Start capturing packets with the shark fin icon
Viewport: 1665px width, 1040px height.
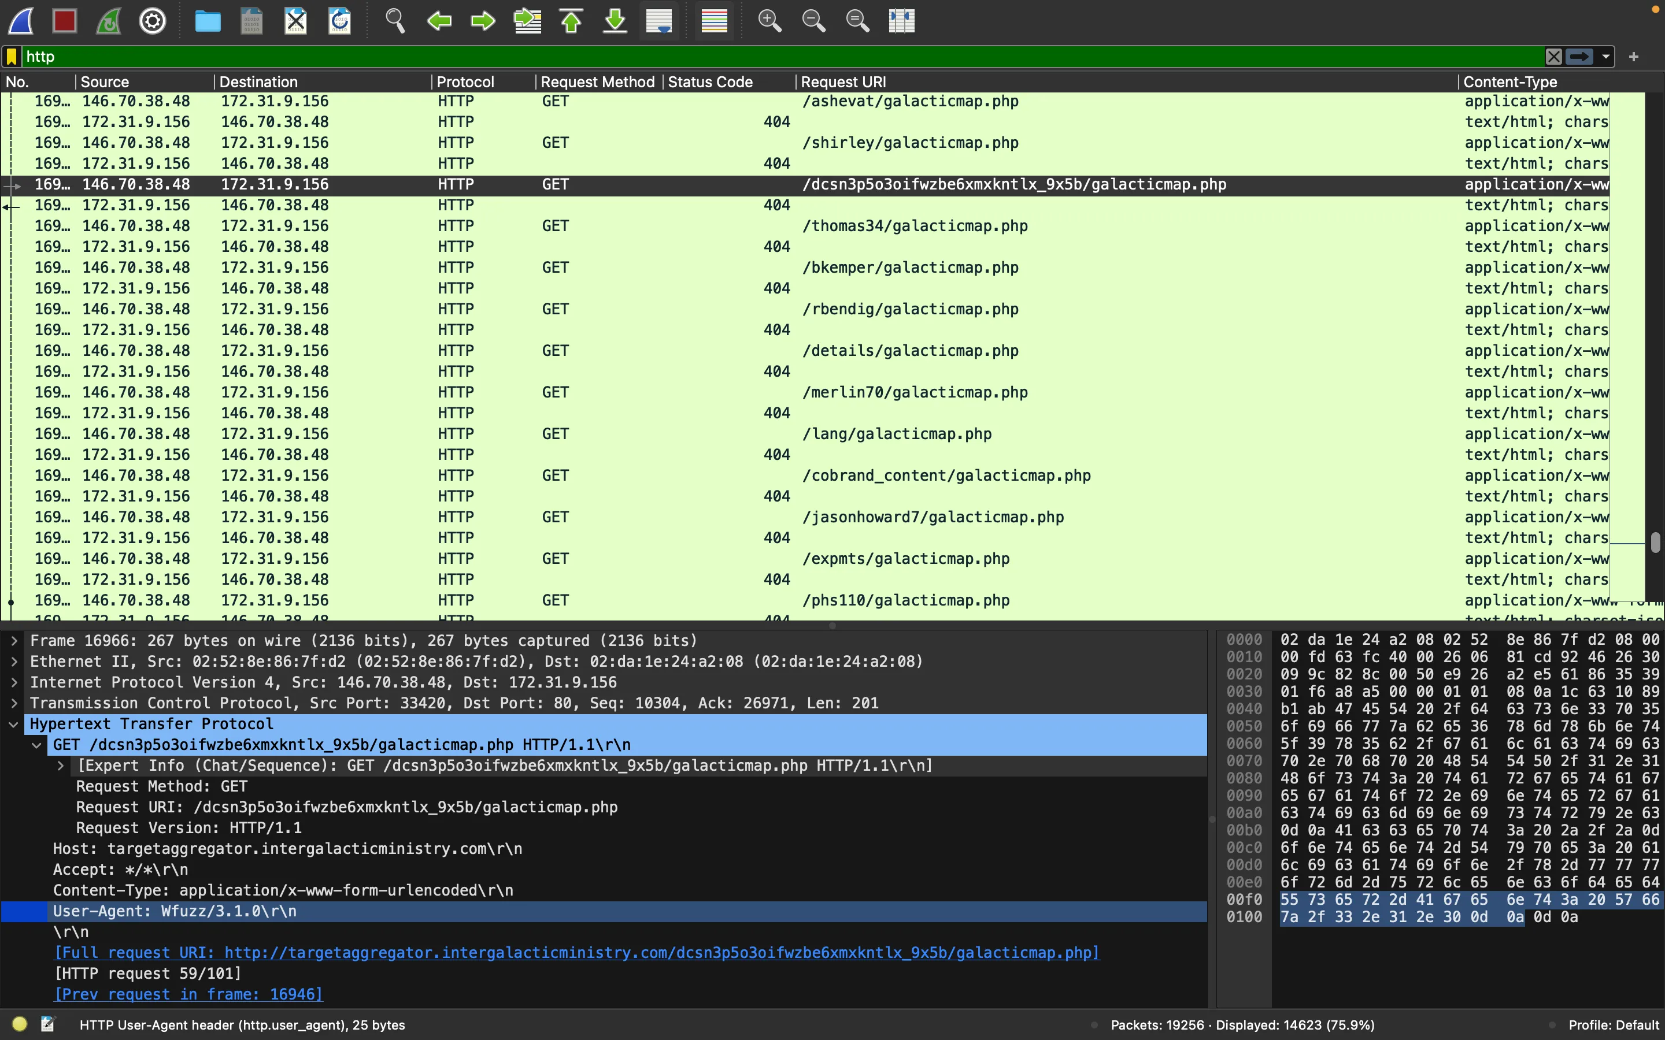tap(21, 21)
